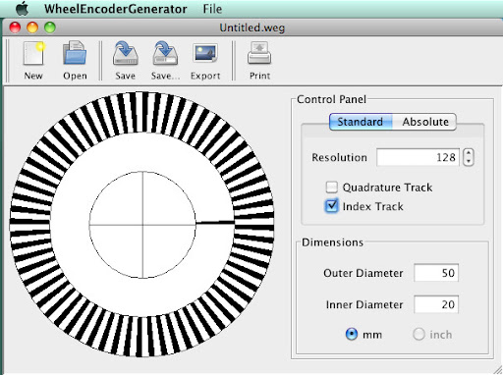The height and width of the screenshot is (375, 503).
Task: Increase Resolution with the stepper up arrow
Action: (469, 153)
